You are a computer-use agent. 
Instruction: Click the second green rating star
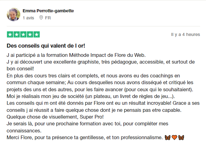pos(17,34)
